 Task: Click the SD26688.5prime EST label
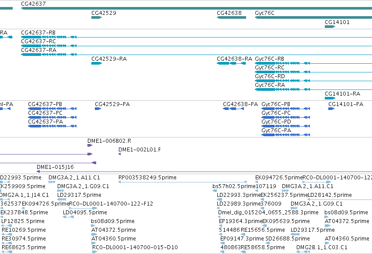click(x=288, y=239)
